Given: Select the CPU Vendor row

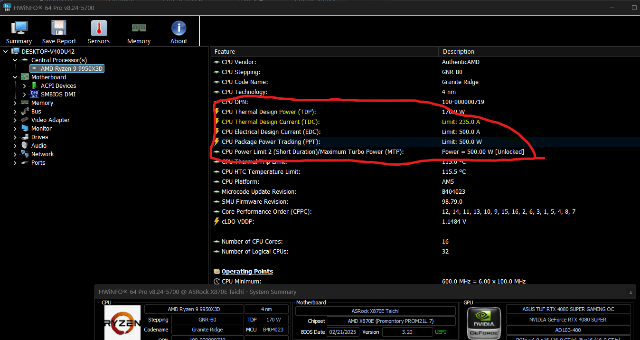Looking at the screenshot, I should [x=425, y=62].
